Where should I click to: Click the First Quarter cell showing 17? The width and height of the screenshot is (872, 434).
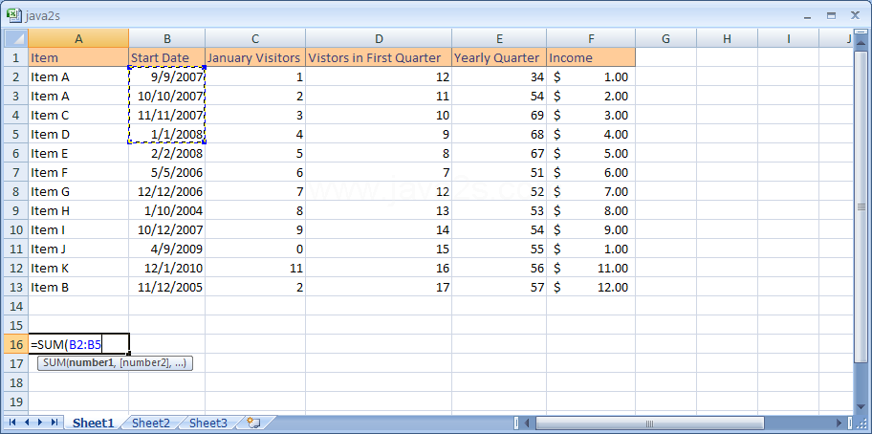pyautogui.click(x=379, y=287)
